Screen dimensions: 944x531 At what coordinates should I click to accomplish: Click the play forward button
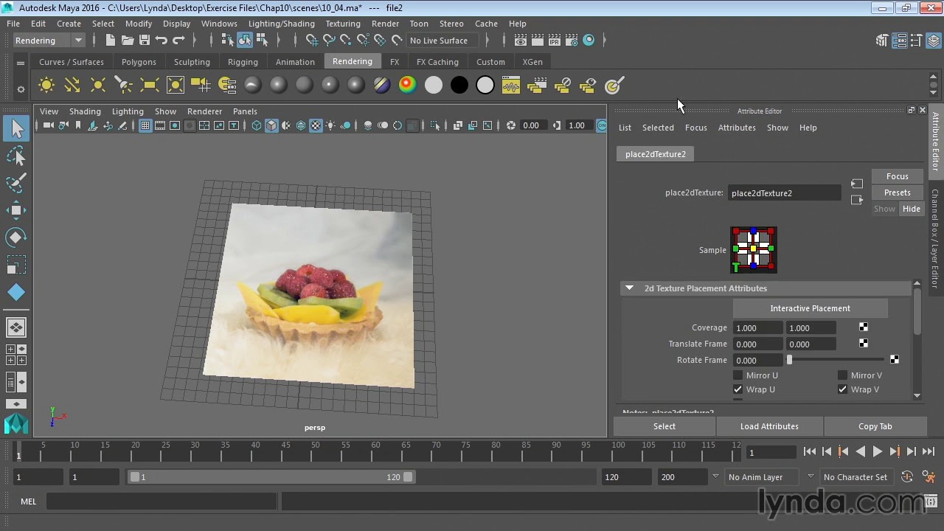(x=877, y=452)
